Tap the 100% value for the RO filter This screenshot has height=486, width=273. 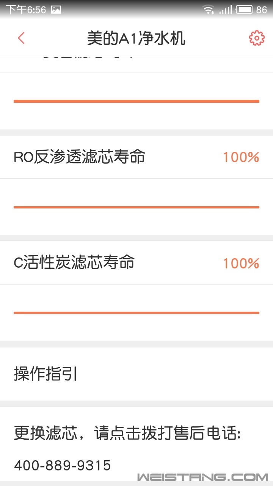pyautogui.click(x=241, y=157)
